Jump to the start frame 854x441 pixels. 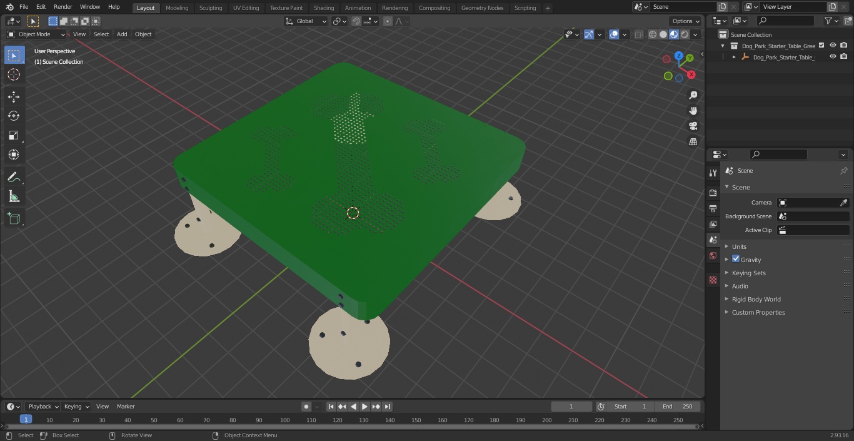[331, 407]
